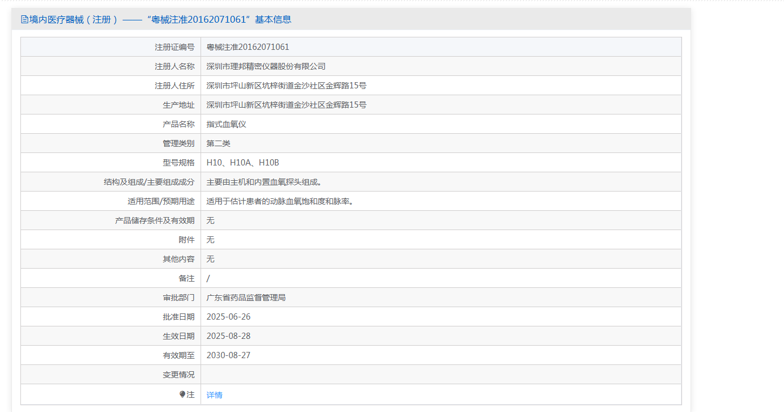Screen dimensions: 784x412
Task: Select the heading 境内医疗器械（注册）基本信息
Action: 156,19
